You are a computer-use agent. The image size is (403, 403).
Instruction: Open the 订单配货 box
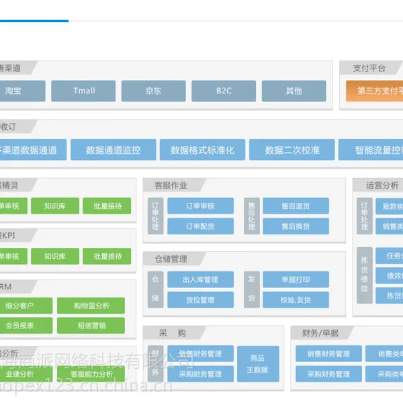pyautogui.click(x=200, y=226)
